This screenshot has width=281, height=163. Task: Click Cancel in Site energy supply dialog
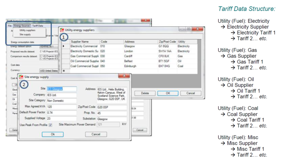pyautogui.click(x=96, y=134)
